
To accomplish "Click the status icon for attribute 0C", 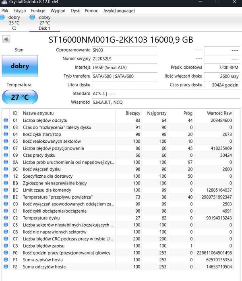I will [x=6, y=169].
